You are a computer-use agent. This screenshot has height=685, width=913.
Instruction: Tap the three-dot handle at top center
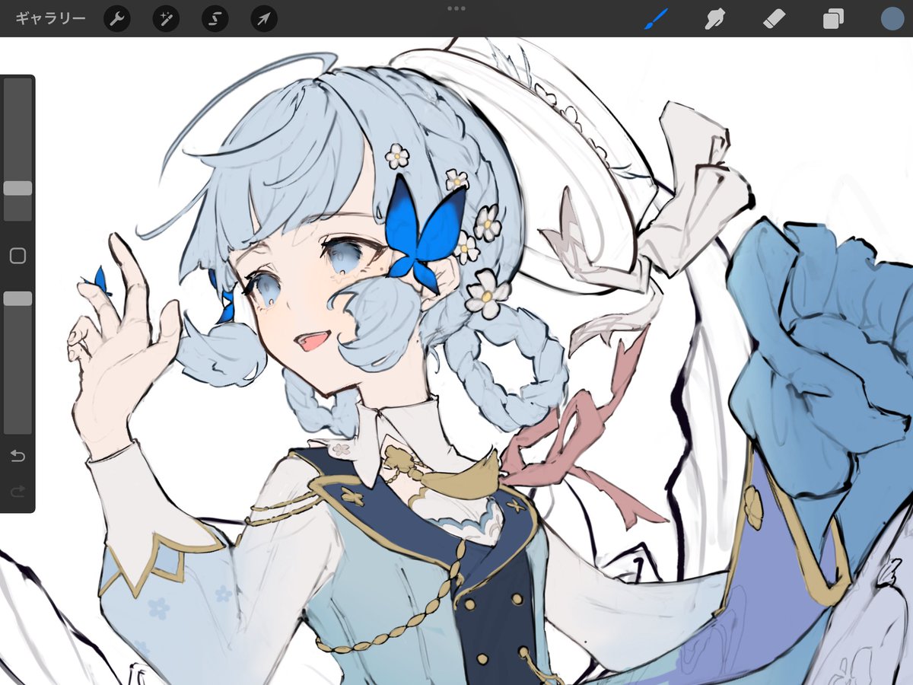click(456, 8)
